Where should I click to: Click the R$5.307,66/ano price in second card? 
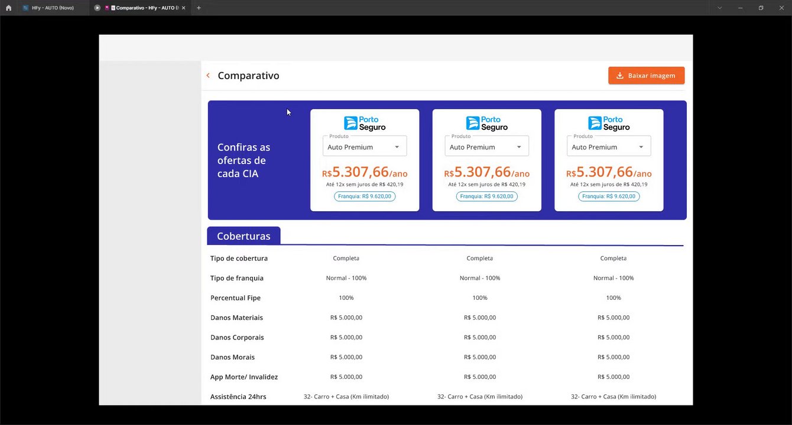coord(487,172)
